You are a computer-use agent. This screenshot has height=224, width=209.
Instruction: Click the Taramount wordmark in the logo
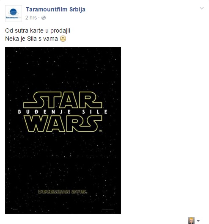12,17
